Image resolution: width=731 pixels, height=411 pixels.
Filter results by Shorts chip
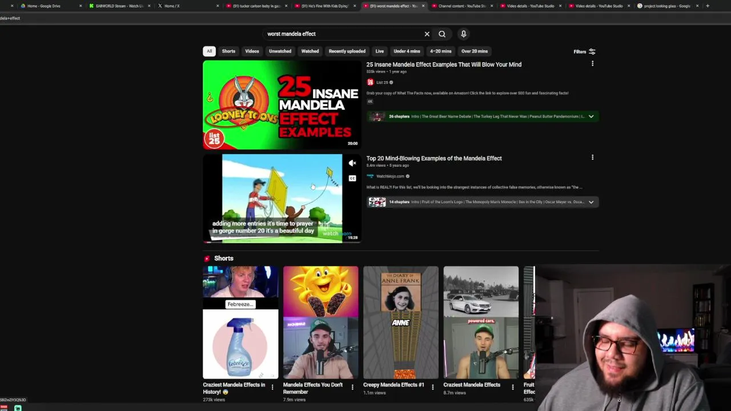(x=228, y=51)
